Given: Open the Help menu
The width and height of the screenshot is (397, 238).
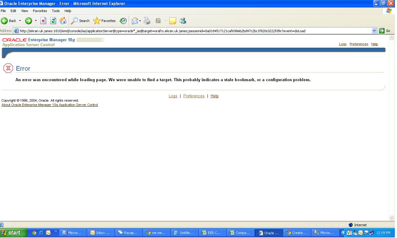Looking at the screenshot, I should (x=68, y=11).
